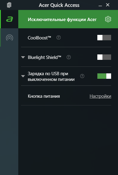Click the Исключительные функции Acer header
Viewport: 118px width, 175px height.
coord(62,20)
